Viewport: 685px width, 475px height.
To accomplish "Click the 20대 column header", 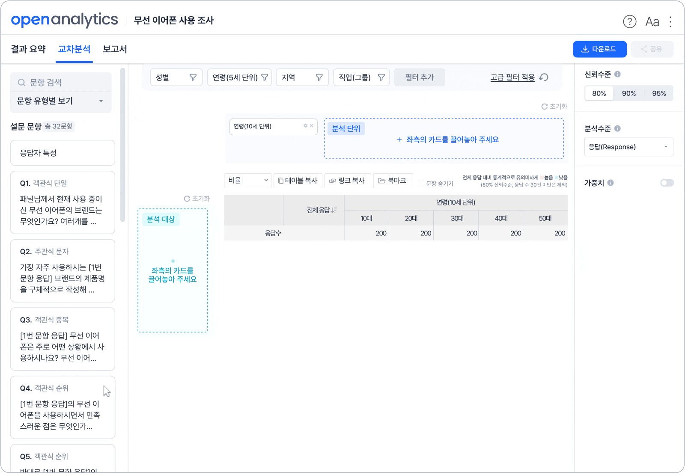I will tap(411, 218).
